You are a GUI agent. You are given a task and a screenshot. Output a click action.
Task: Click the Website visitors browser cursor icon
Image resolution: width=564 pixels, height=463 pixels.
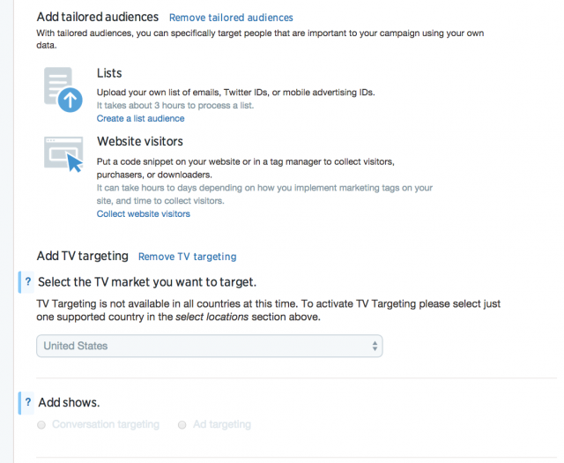(63, 156)
